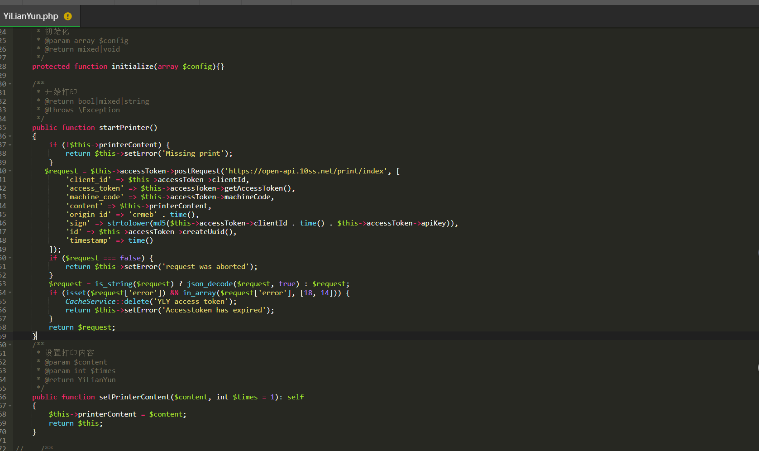759x451 pixels.
Task: Click the 'access_token' array key
Action: [x=95, y=188]
